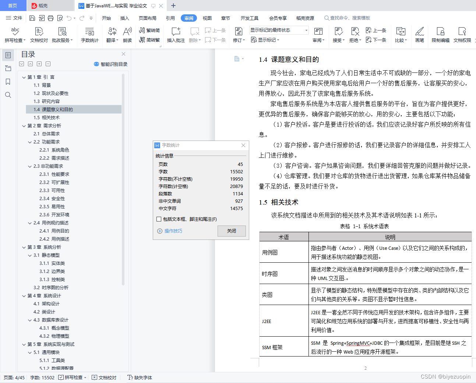This screenshot has height=383, width=476.
Task: Open the 字数统计 word count tool
Action: 89,35
